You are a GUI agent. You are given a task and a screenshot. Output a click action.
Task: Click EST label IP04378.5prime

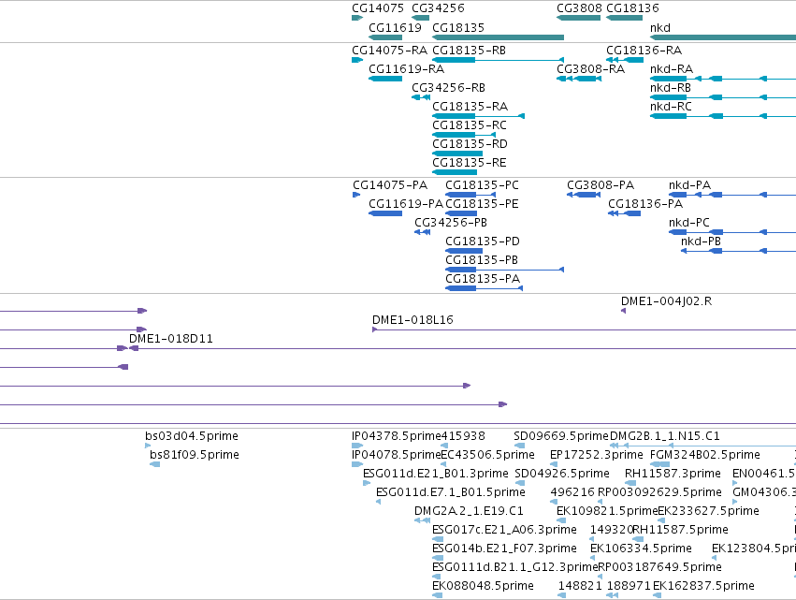(397, 436)
